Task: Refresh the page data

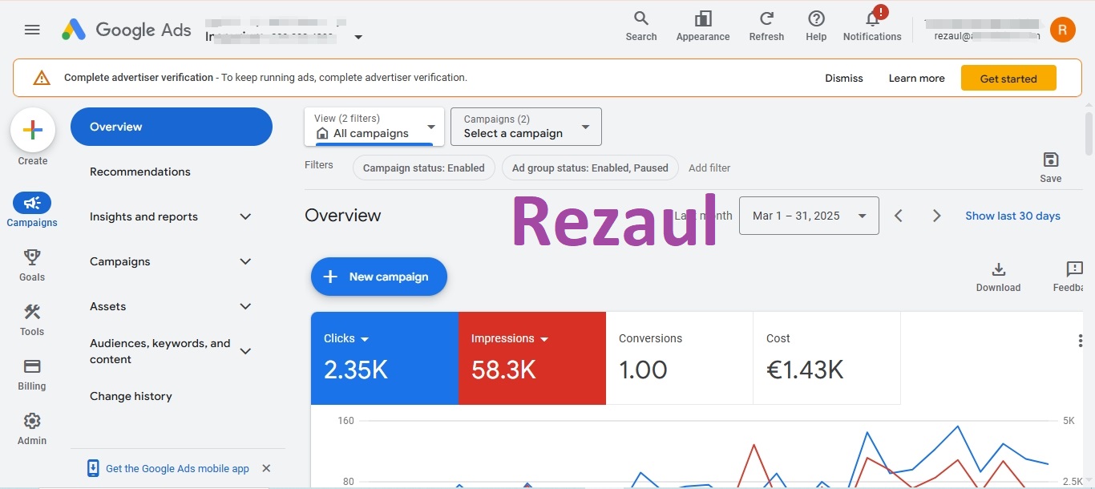Action: [x=766, y=26]
